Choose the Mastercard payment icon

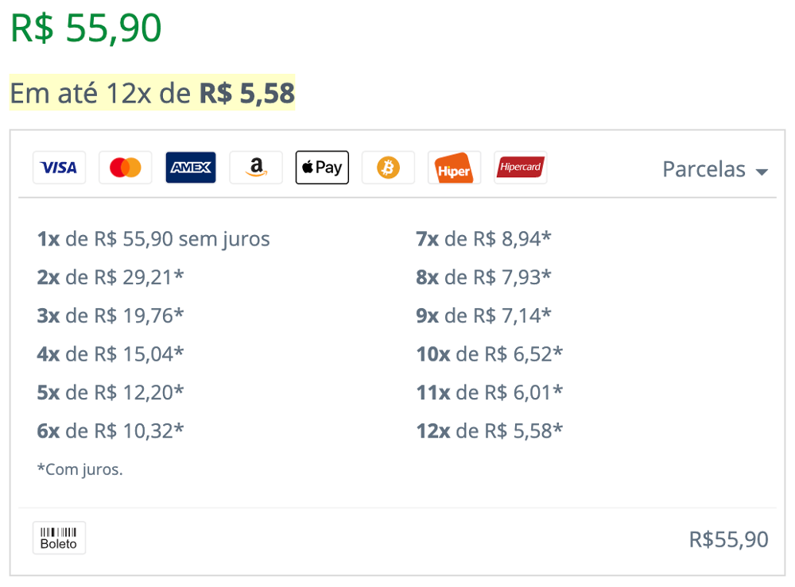[x=126, y=167]
